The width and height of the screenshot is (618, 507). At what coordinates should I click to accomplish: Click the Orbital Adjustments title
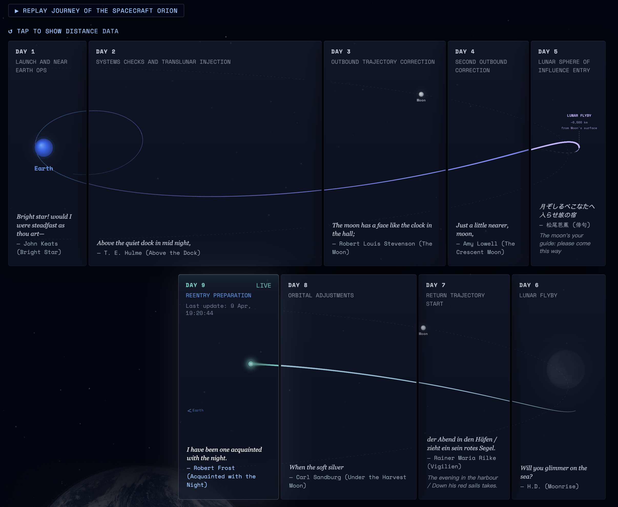pyautogui.click(x=321, y=295)
